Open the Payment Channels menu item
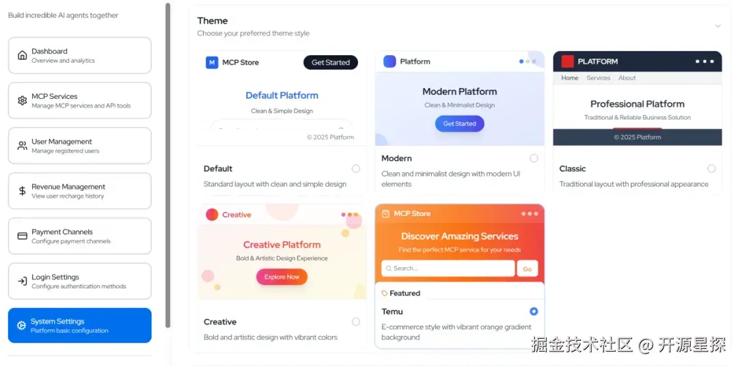738x366 pixels. [x=79, y=236]
